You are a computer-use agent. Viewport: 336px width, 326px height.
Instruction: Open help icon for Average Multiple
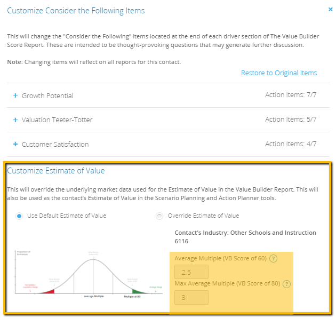click(274, 259)
